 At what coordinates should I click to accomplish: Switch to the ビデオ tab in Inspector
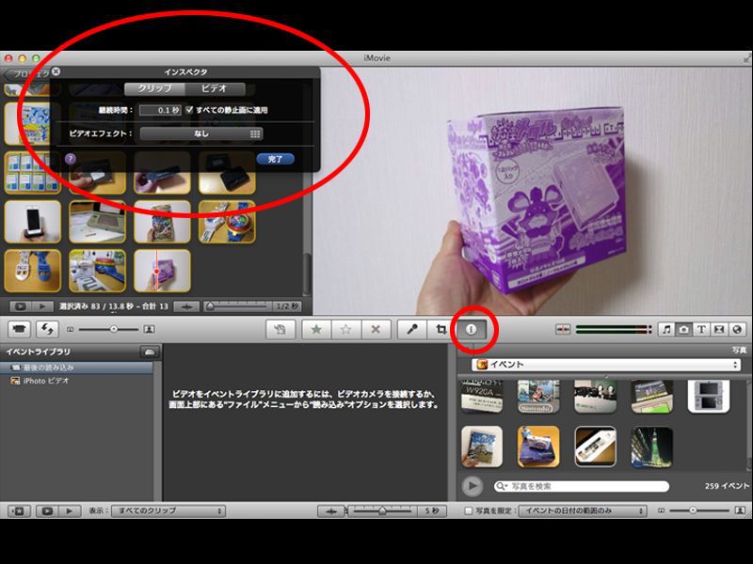(215, 88)
